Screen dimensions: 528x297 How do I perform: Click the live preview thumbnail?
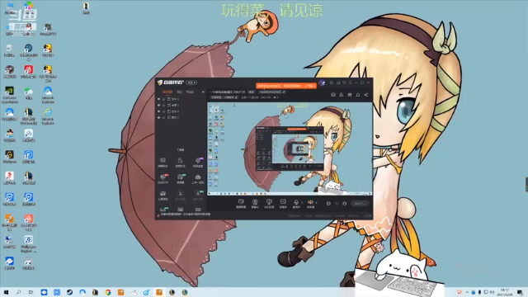coord(290,148)
